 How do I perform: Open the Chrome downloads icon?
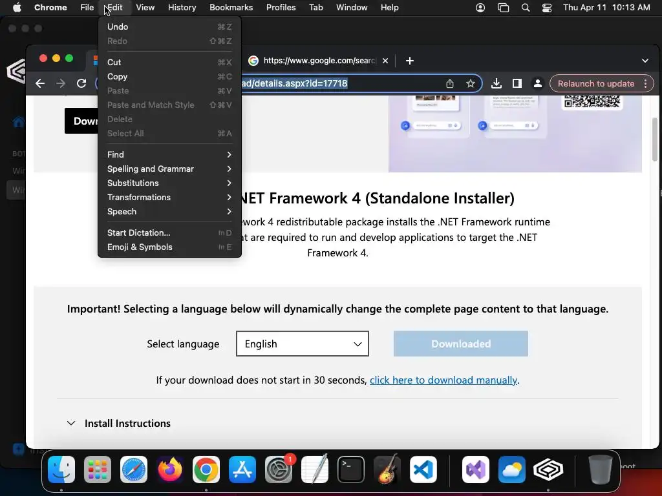point(496,83)
